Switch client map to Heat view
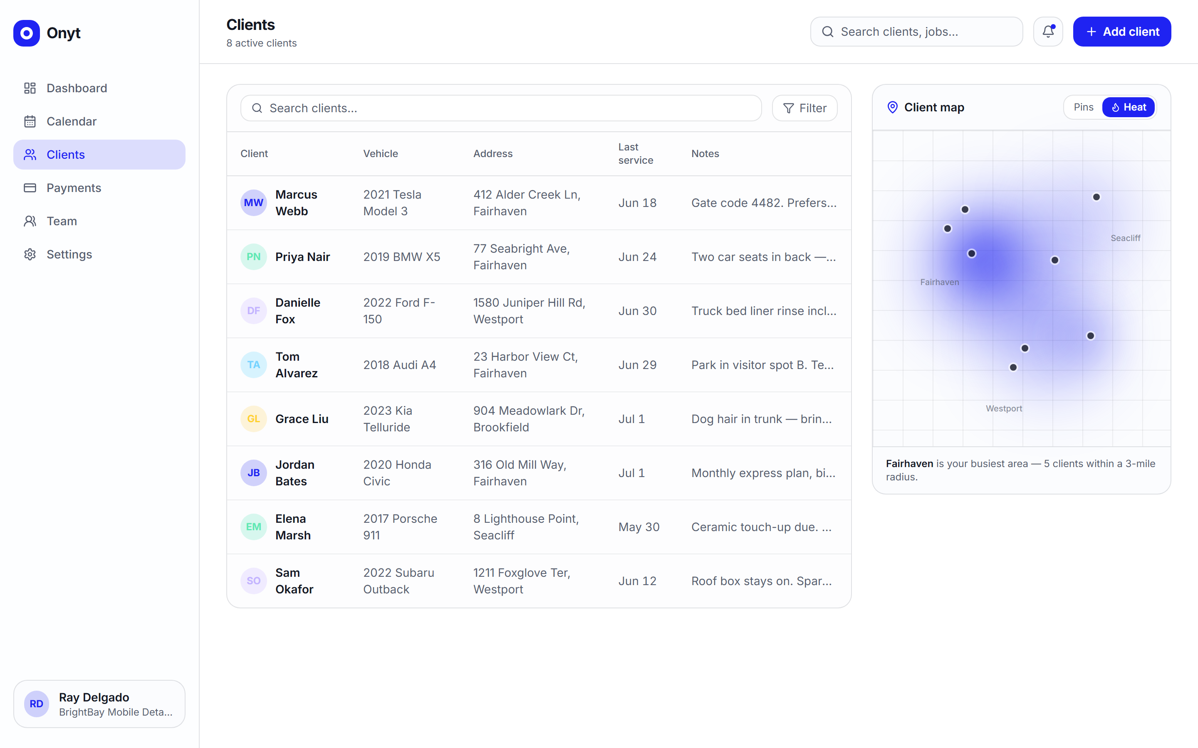This screenshot has width=1198, height=748. [1128, 107]
